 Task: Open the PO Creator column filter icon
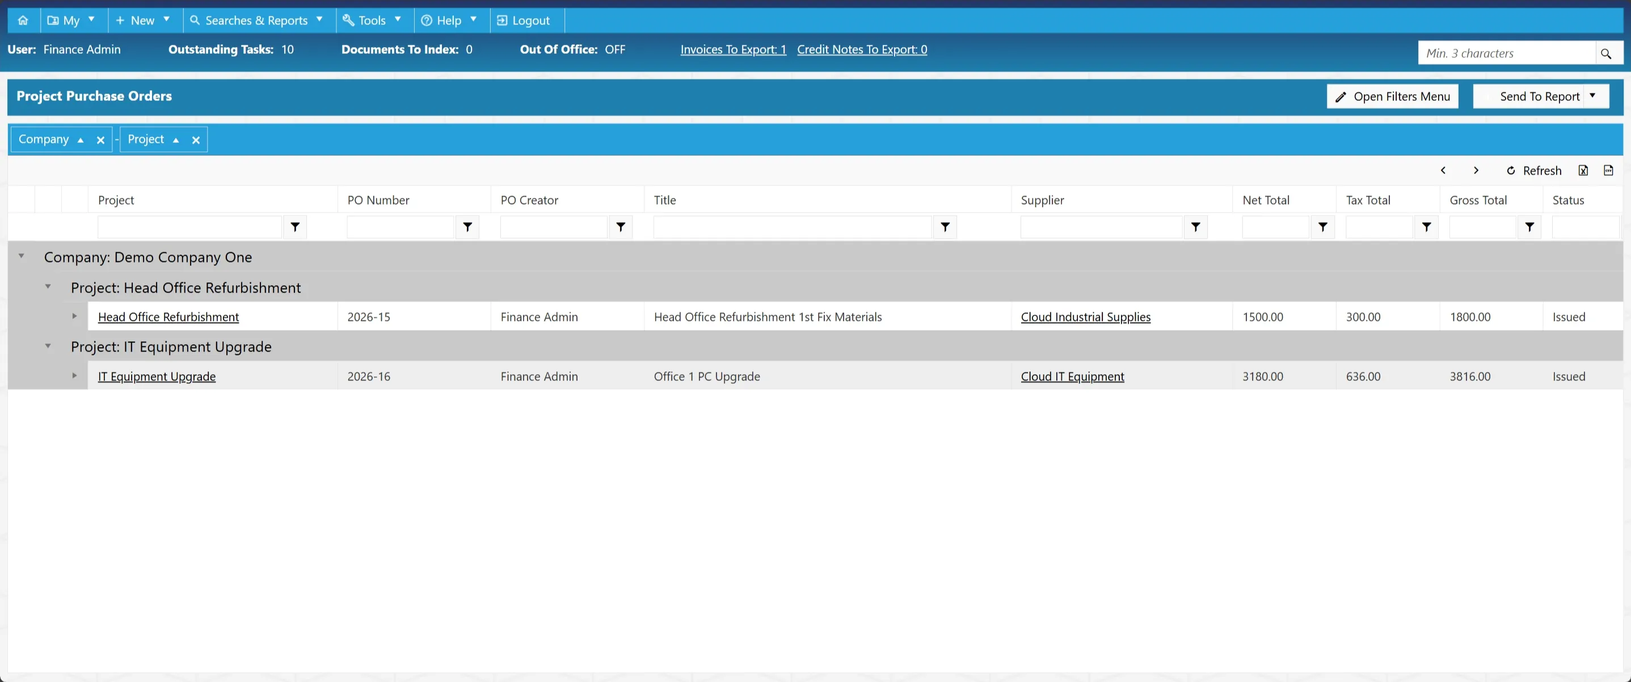621,227
